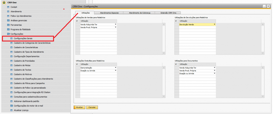Click the CRM One module logo icon
The image size is (273, 114).
point(4,2)
